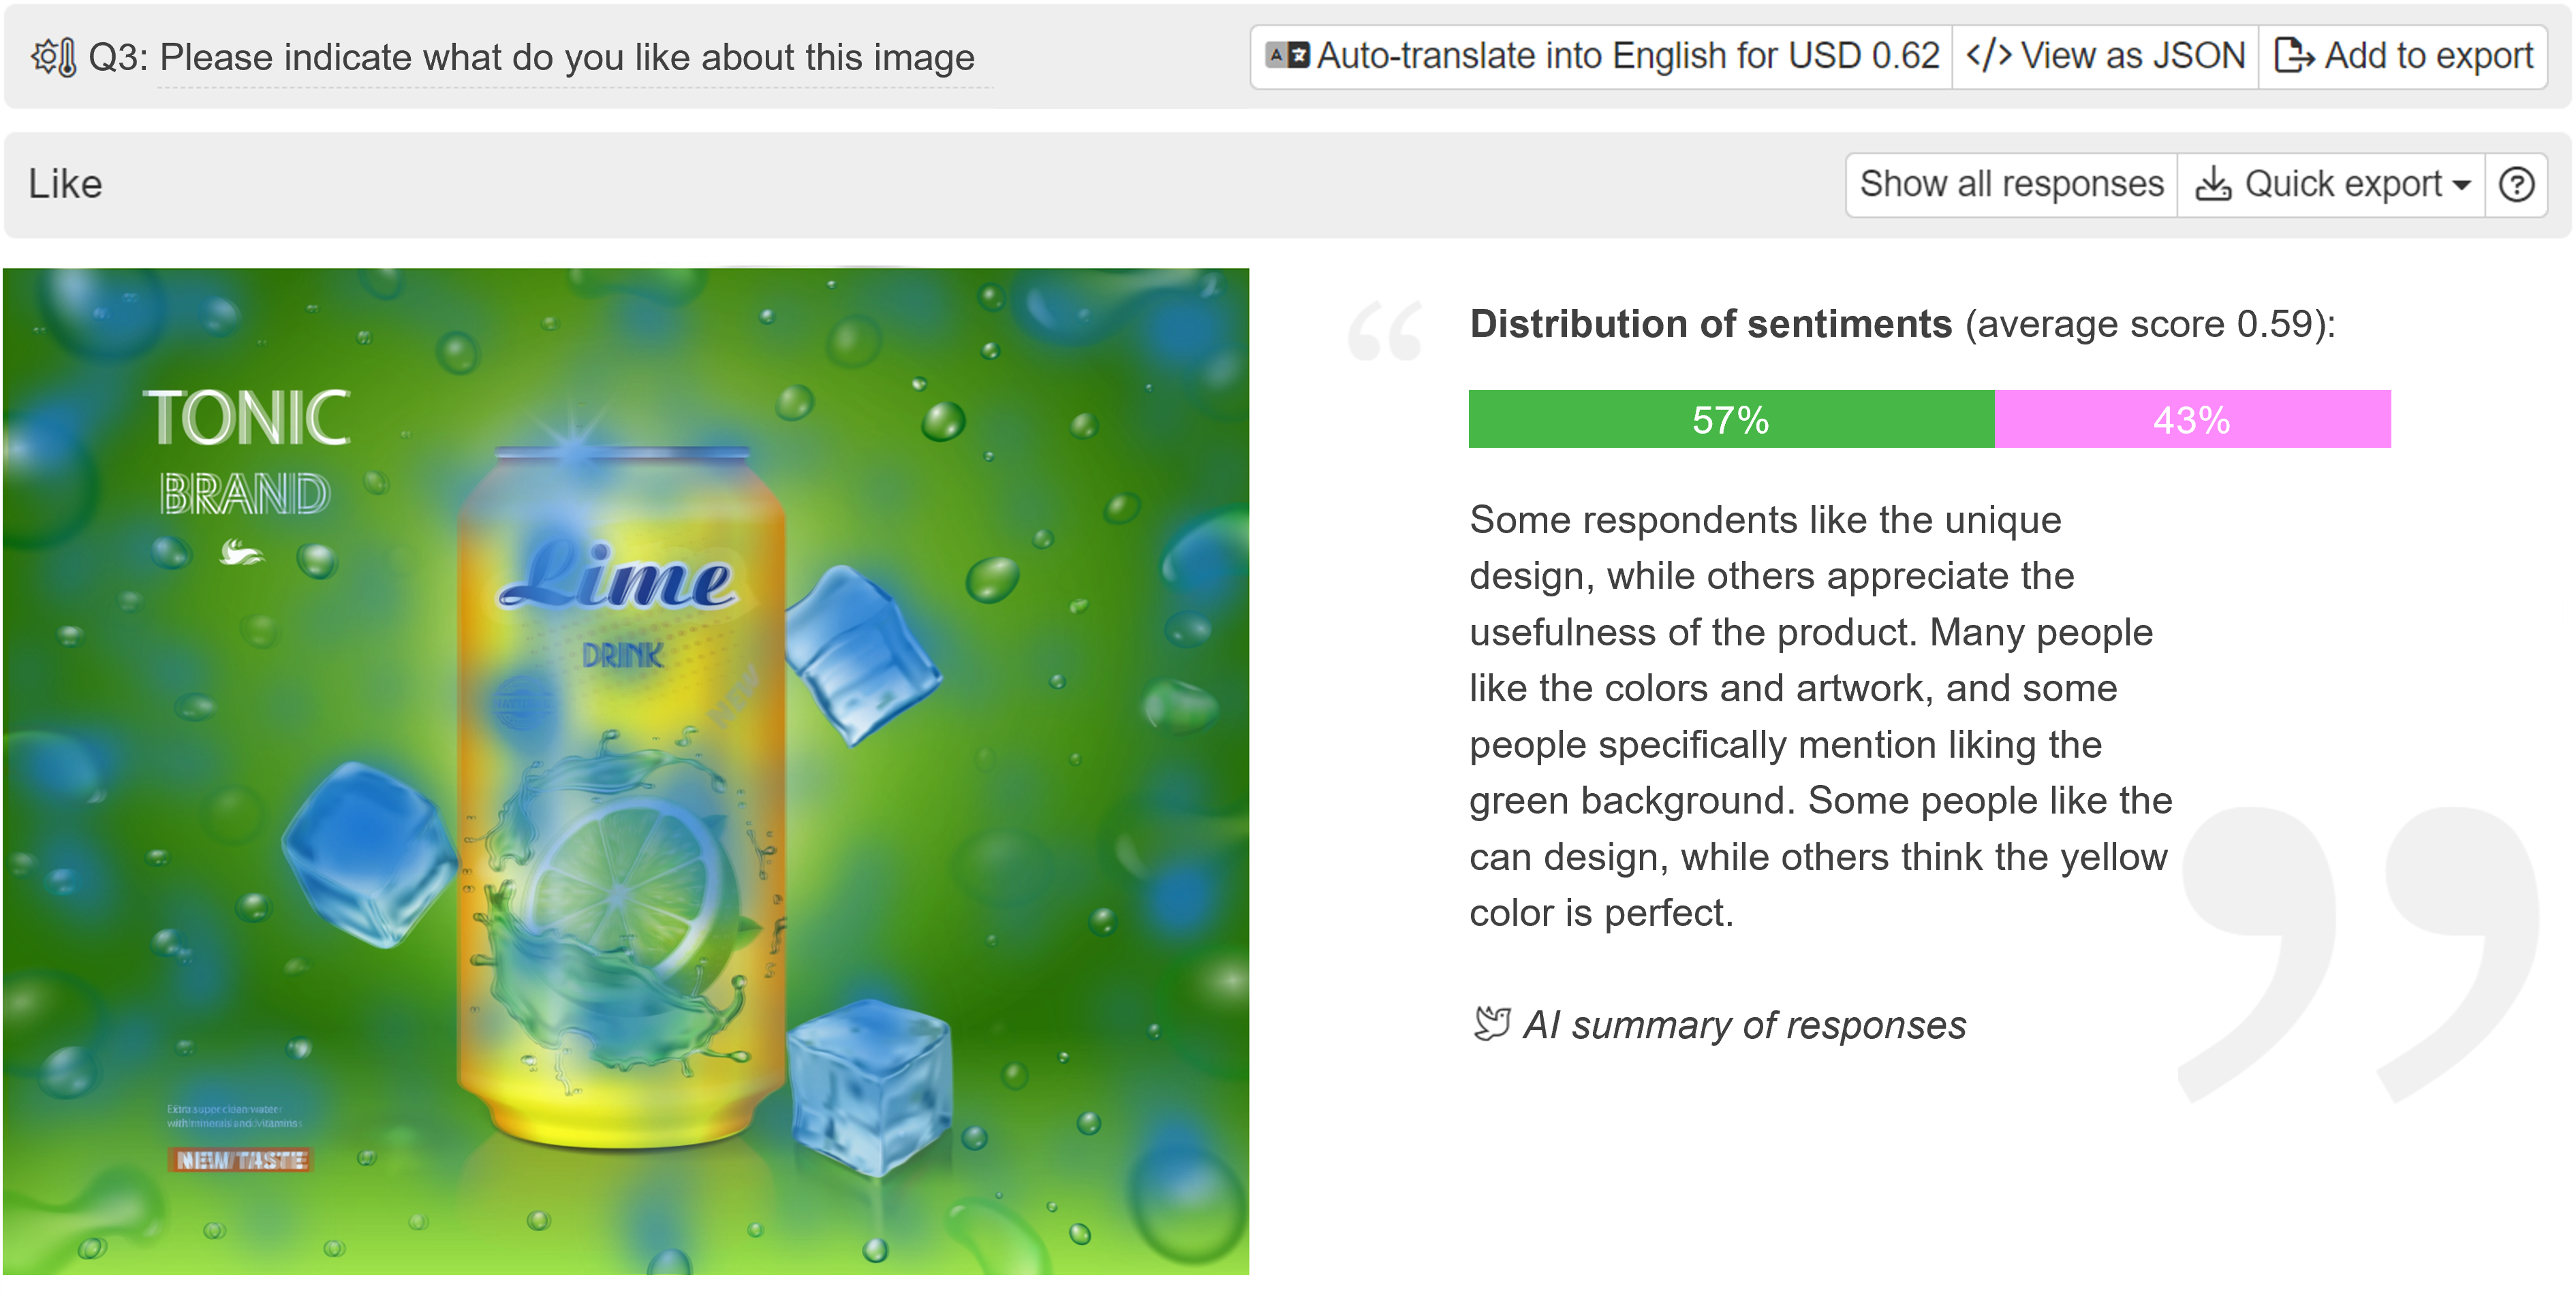Click the Quick export download icon
Viewport: 2576px width, 1299px height.
click(x=2220, y=182)
